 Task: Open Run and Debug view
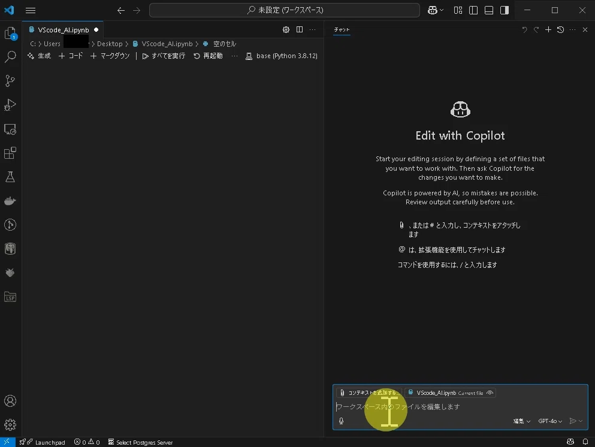point(10,105)
